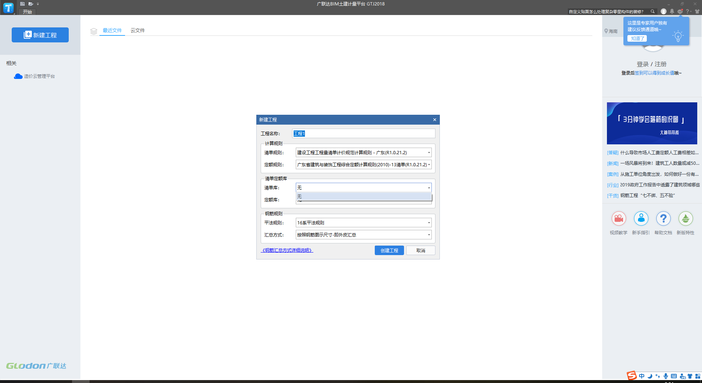Select 无 option in the 清单库 dropdown list
702x383 pixels.
(364, 197)
